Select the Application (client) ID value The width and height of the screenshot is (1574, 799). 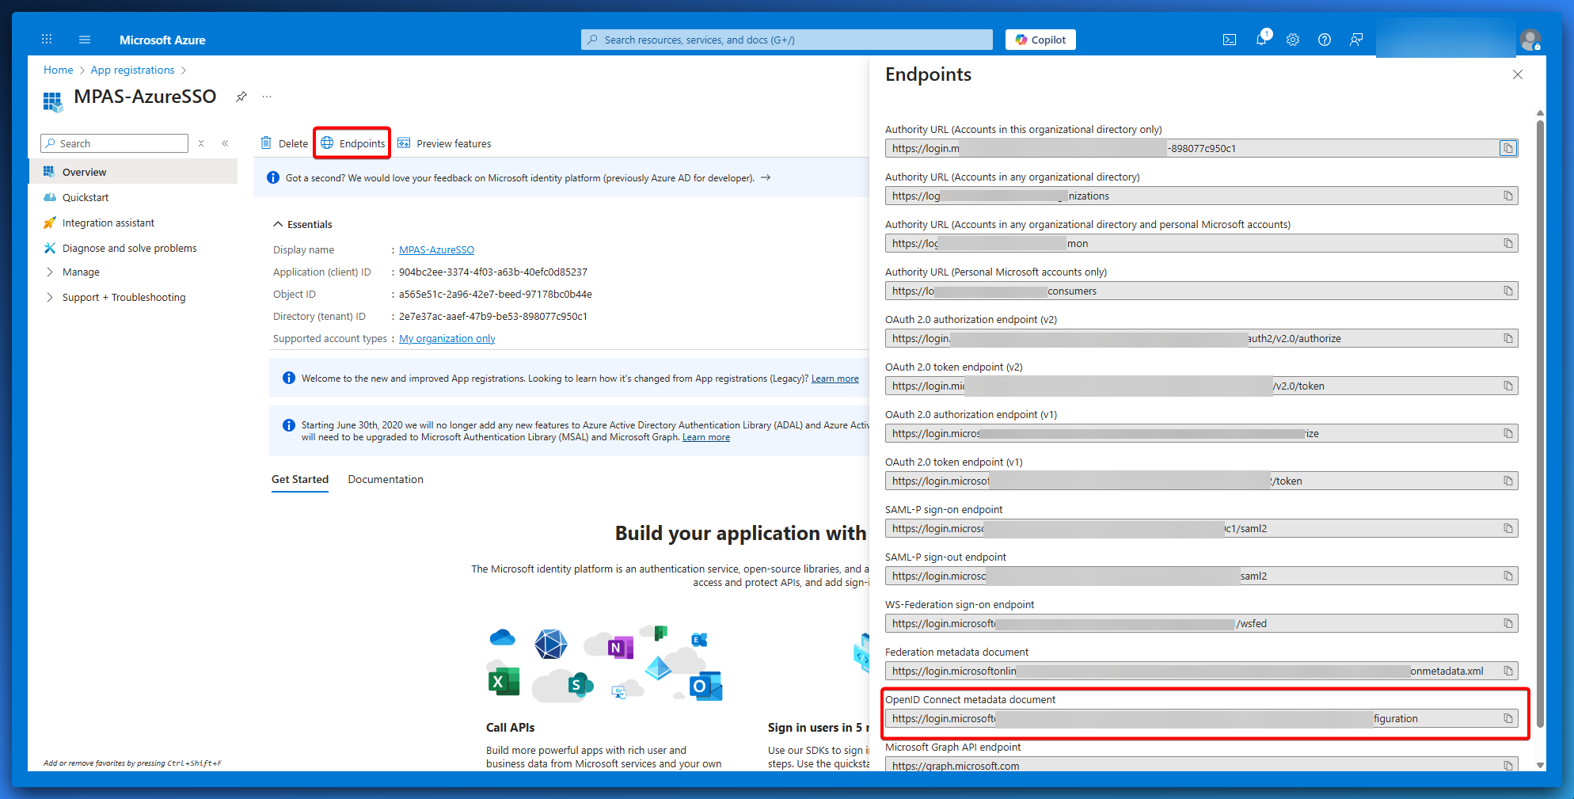click(x=493, y=272)
